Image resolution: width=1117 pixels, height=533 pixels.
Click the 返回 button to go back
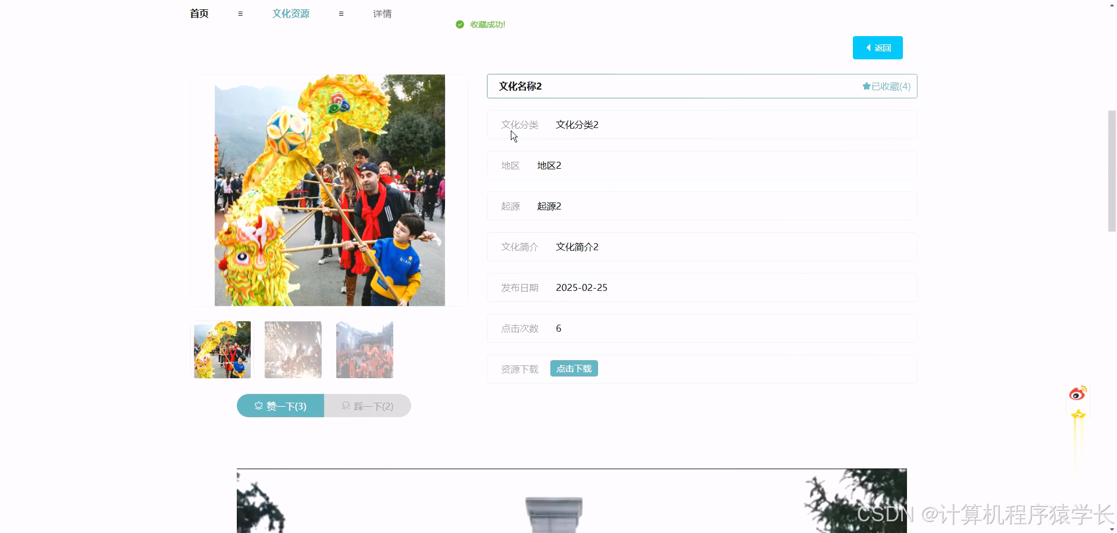877,47
